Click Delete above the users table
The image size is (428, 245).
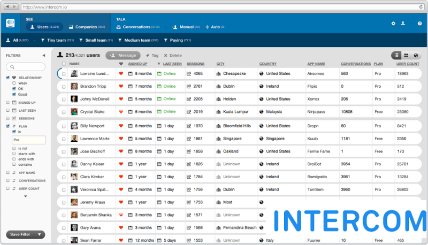pos(173,55)
